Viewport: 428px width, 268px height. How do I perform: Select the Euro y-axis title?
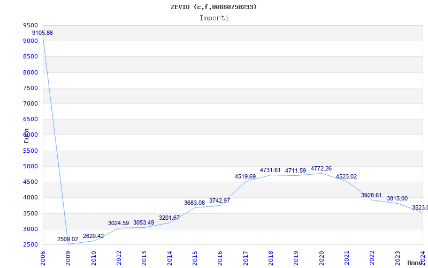point(26,136)
